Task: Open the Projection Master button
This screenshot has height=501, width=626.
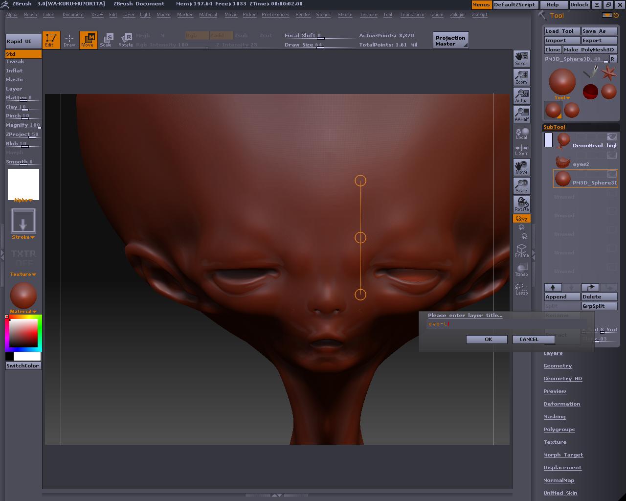Action: (450, 41)
